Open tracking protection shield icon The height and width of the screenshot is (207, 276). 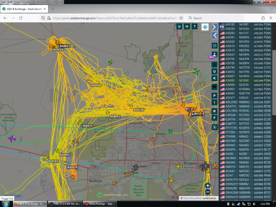pos(43,18)
